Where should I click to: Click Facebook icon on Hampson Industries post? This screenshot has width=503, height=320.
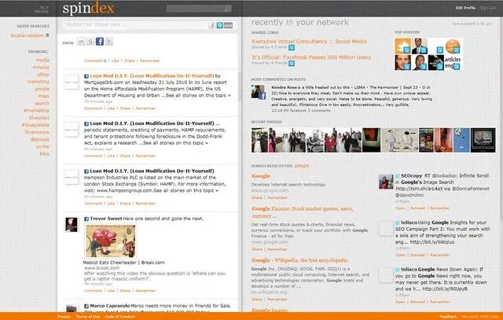pos(86,171)
